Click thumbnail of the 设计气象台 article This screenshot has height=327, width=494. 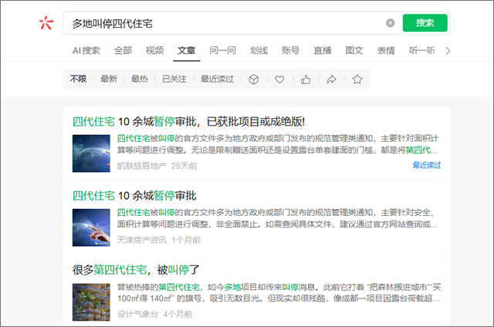click(91, 302)
